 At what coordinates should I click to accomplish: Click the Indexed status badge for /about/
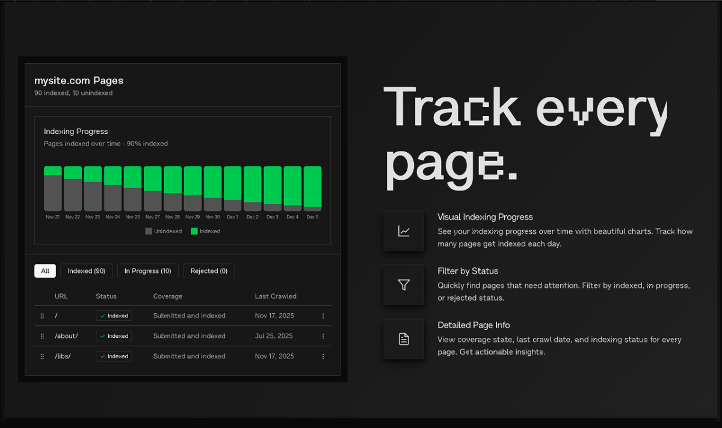(x=114, y=336)
